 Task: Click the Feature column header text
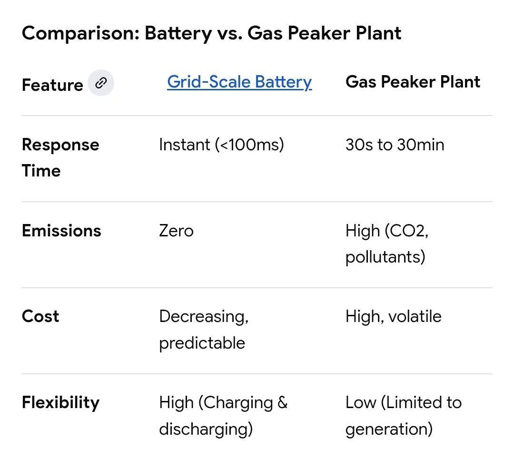click(x=52, y=85)
